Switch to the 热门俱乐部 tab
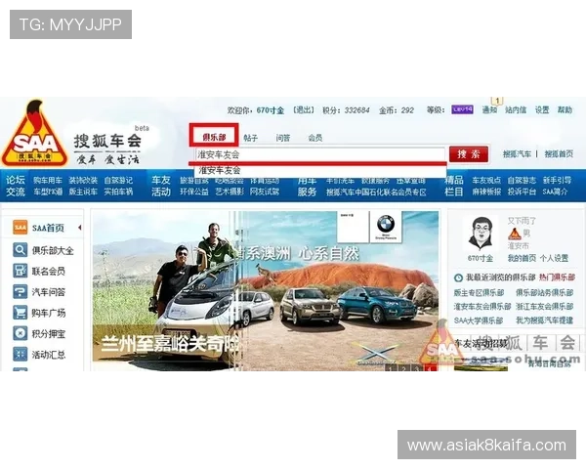Screen dimensions: 586x469 [557, 277]
